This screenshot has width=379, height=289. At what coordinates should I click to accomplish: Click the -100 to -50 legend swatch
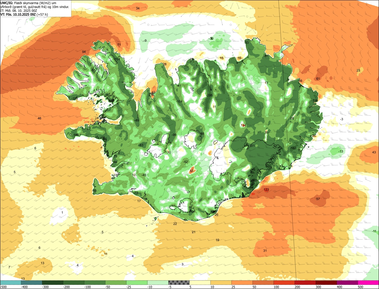pyautogui.click(x=94, y=282)
